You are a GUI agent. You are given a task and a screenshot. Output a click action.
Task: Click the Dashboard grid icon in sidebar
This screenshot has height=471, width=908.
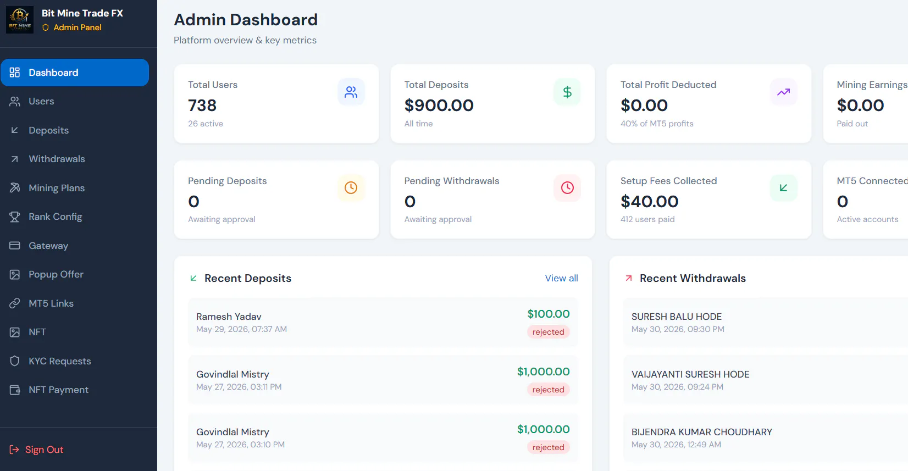coord(15,73)
